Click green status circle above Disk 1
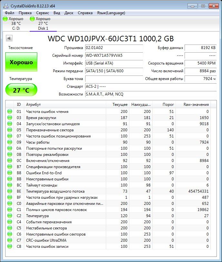Image resolution: width=222 pixels, height=262 pixels. click(32, 19)
